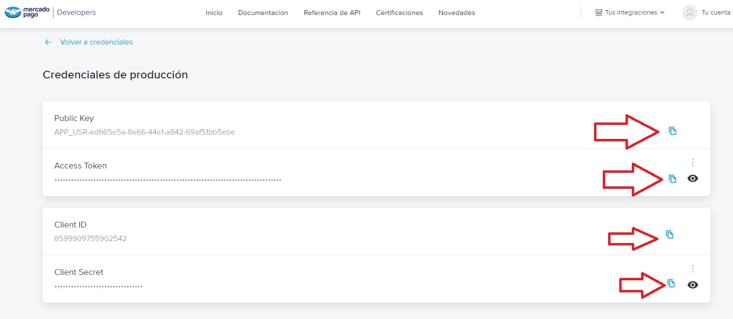The width and height of the screenshot is (733, 319).
Task: Copy the Client ID value
Action: pos(670,234)
